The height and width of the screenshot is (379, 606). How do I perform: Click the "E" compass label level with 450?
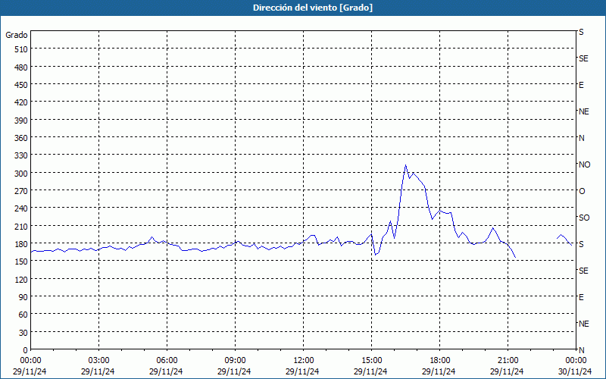tap(581, 85)
